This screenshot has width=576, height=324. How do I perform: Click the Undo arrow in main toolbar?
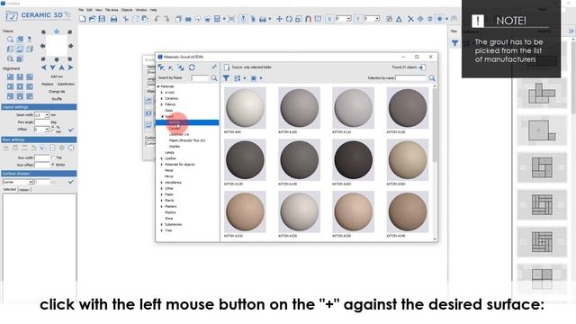(x=157, y=19)
